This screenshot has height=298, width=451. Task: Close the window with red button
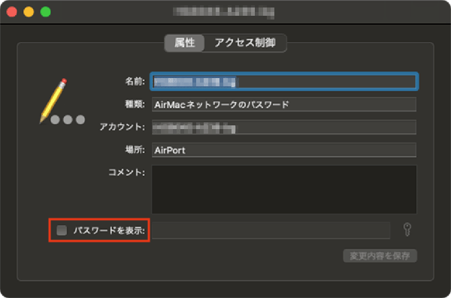(12, 12)
